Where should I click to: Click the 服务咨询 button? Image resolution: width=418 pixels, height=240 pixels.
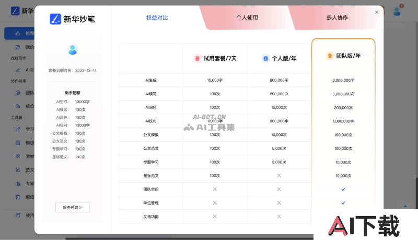(x=73, y=207)
